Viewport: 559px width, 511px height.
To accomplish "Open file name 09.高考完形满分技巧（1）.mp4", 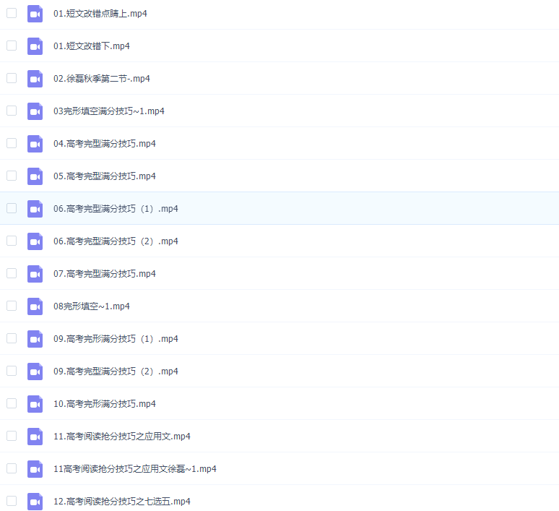I will (x=116, y=339).
